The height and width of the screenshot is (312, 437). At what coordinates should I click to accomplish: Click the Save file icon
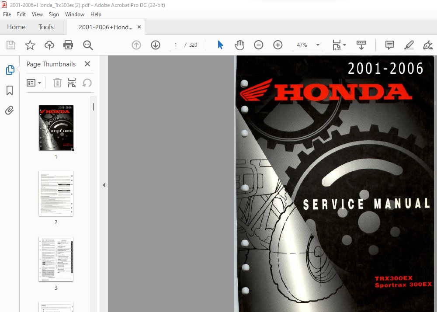click(11, 45)
